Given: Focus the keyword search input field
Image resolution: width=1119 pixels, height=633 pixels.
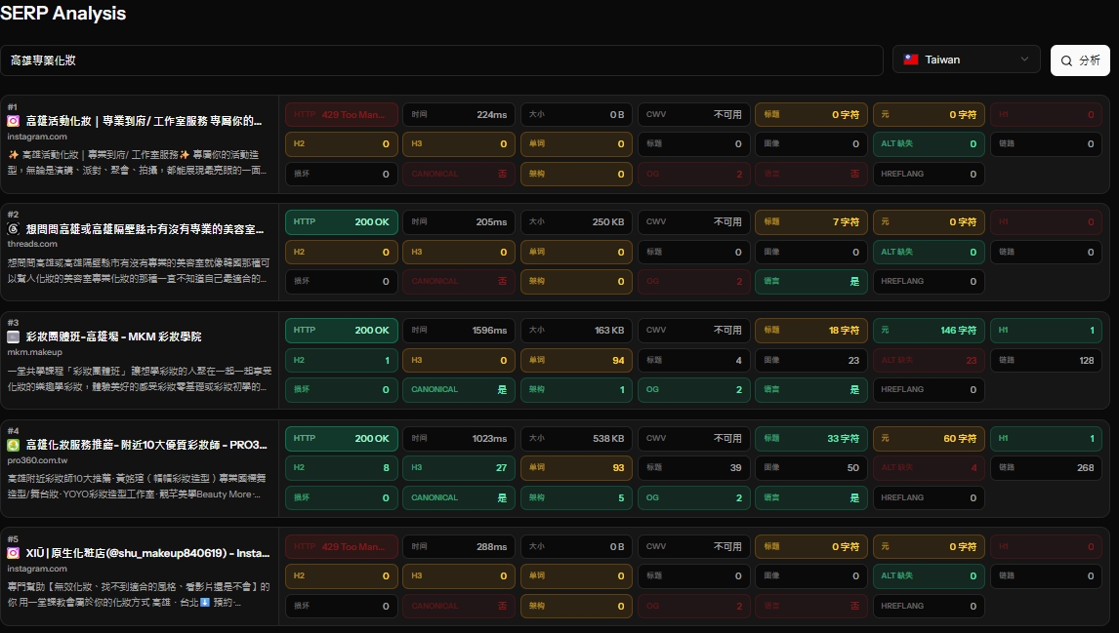Looking at the screenshot, I should (441, 60).
